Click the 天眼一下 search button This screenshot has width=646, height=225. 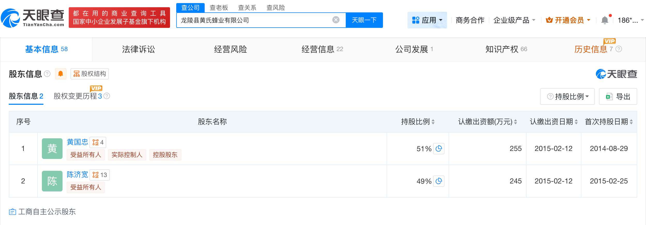[x=364, y=20]
